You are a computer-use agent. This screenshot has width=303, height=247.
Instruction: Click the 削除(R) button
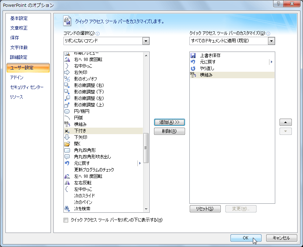[x=170, y=131]
